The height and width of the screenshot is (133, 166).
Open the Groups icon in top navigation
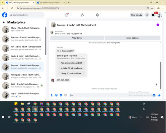point(98,15)
